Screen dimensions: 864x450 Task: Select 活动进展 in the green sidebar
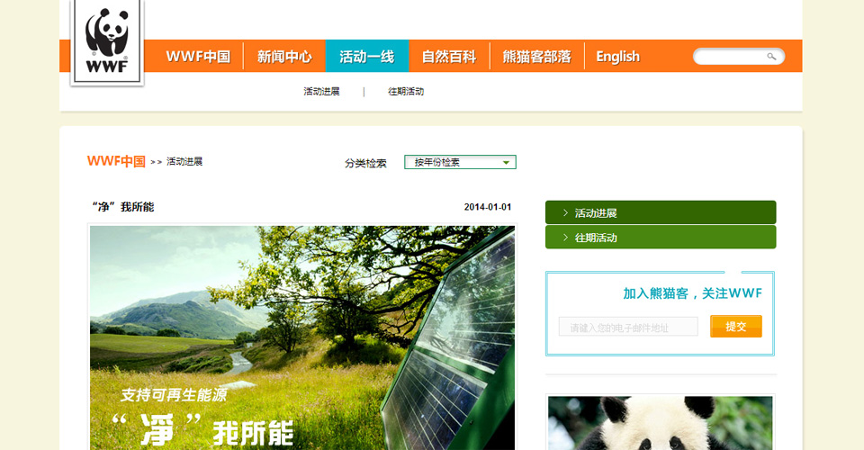tap(661, 212)
